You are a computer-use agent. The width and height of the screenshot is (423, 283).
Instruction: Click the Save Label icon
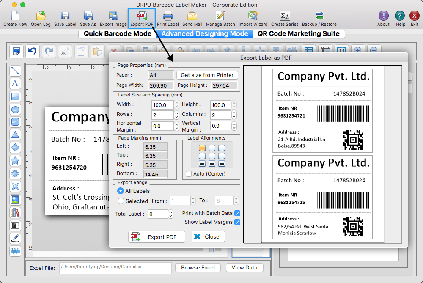click(x=65, y=18)
